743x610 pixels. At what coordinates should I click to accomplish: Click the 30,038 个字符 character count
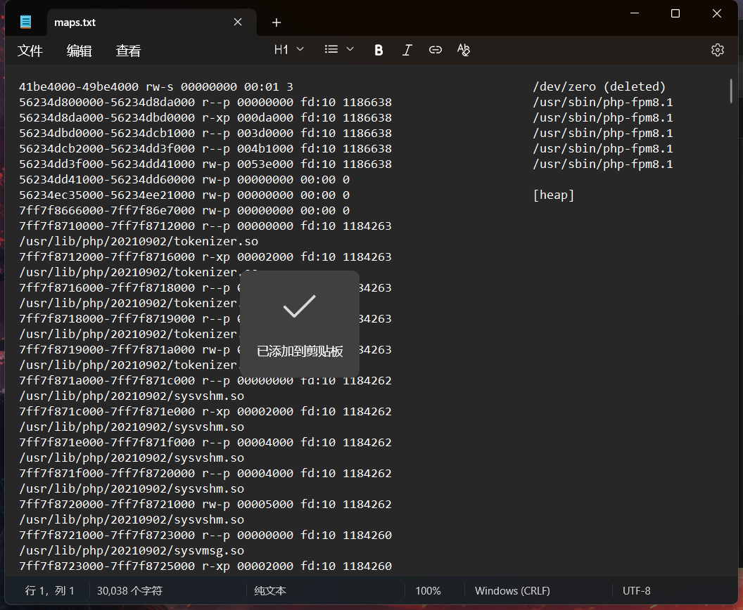130,590
